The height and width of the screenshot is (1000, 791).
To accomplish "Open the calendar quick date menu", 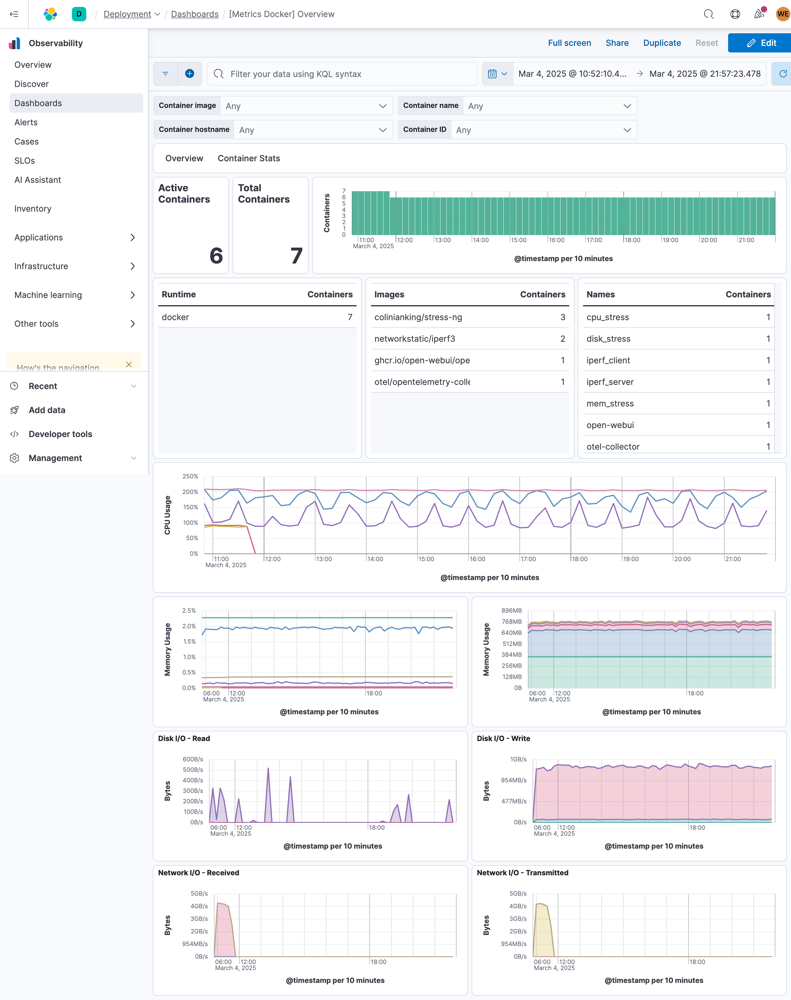I will [497, 74].
